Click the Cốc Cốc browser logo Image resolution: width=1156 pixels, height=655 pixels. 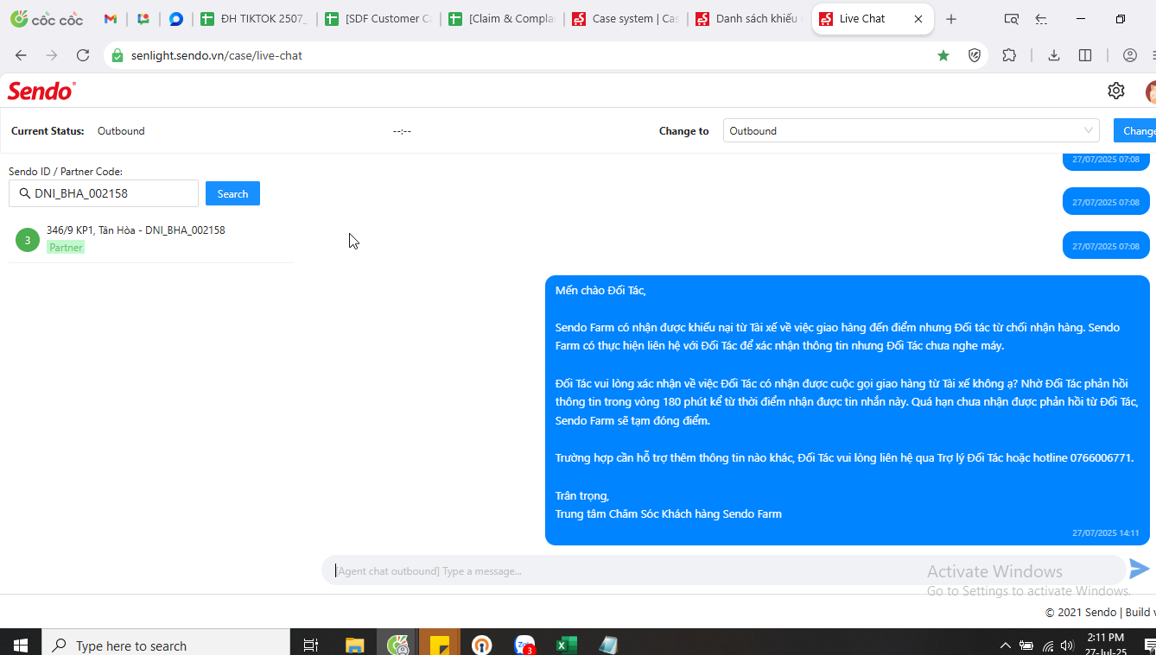[47, 19]
